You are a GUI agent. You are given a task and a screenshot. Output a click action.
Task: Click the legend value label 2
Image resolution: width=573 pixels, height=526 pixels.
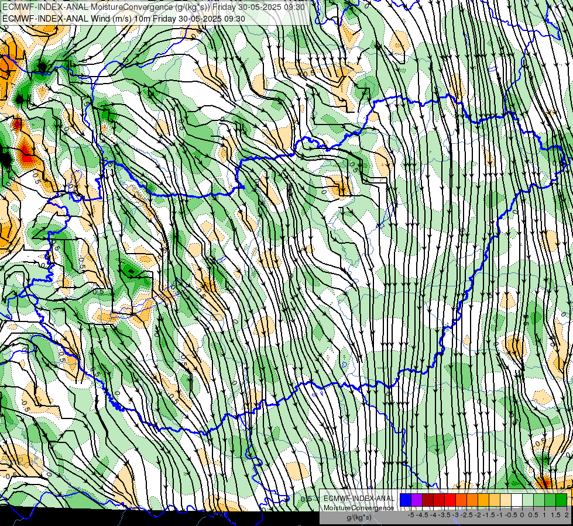[x=567, y=515]
